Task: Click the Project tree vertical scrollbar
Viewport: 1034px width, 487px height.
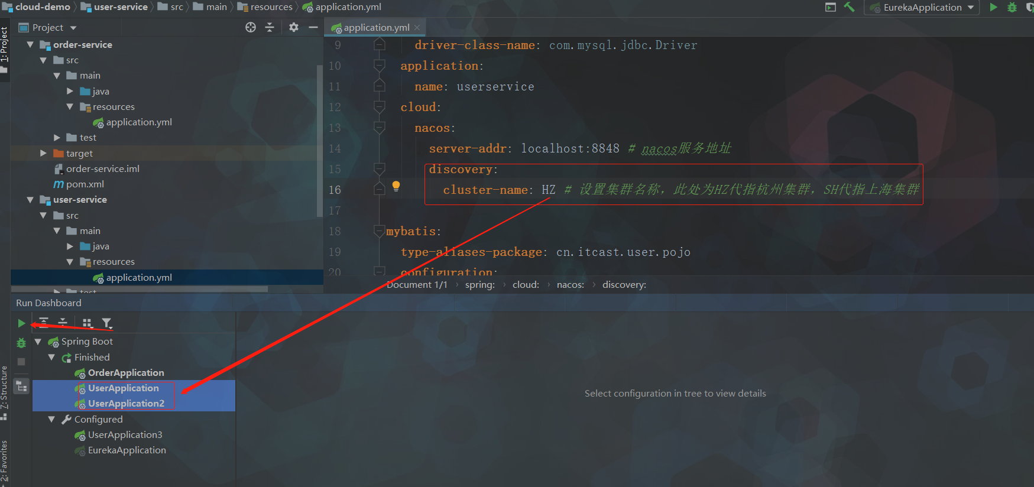Action: pyautogui.click(x=320, y=141)
